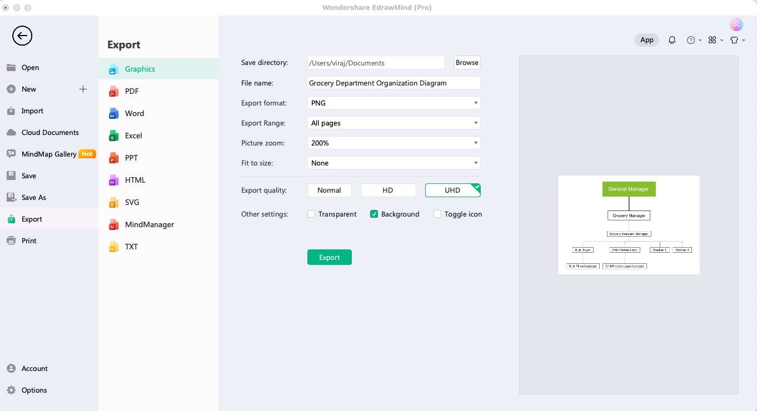757x411 pixels.
Task: Open Account via the person icon
Action: (x=11, y=368)
